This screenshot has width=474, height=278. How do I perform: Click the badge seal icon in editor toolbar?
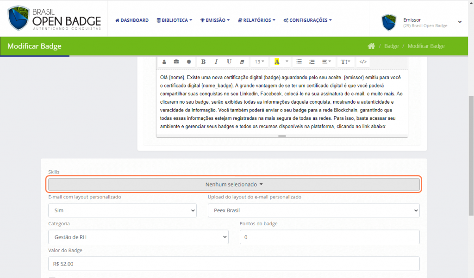[x=189, y=62]
